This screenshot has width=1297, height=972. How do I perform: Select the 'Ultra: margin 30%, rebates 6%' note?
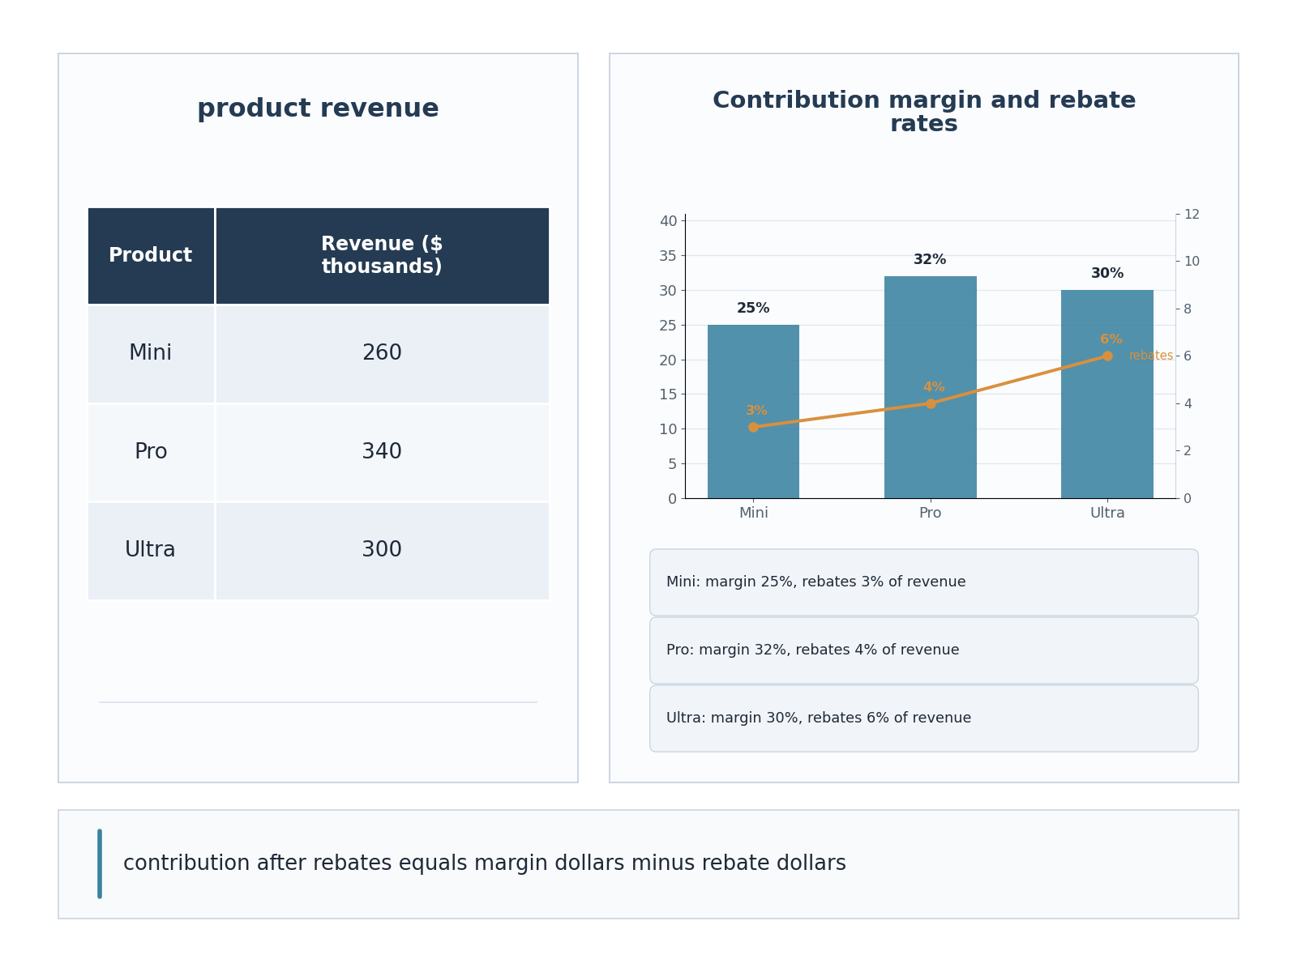pyautogui.click(x=924, y=718)
